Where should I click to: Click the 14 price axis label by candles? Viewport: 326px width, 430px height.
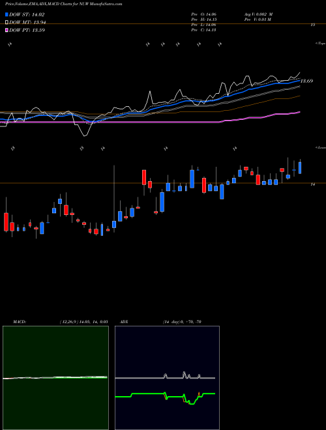312,184
